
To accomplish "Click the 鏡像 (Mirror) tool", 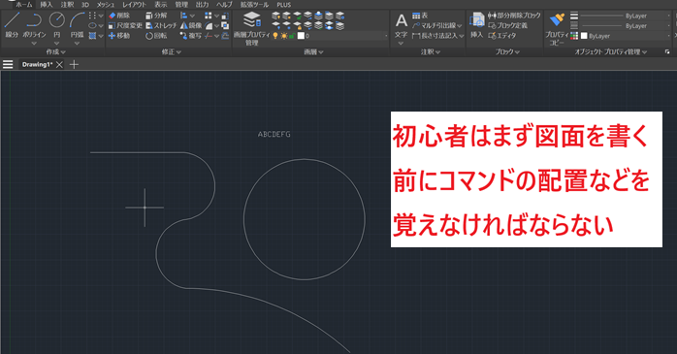I will click(191, 25).
